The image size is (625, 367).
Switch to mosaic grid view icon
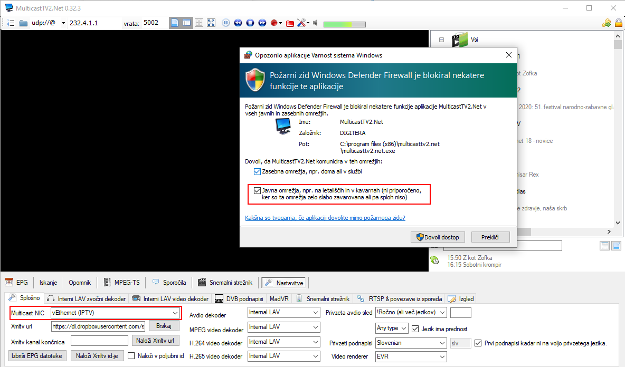tap(199, 23)
